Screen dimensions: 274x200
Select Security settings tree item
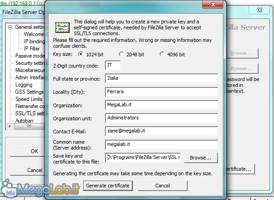[30, 63]
